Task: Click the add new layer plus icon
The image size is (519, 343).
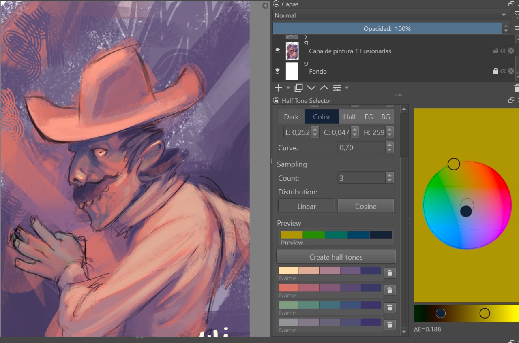Action: tap(278, 88)
